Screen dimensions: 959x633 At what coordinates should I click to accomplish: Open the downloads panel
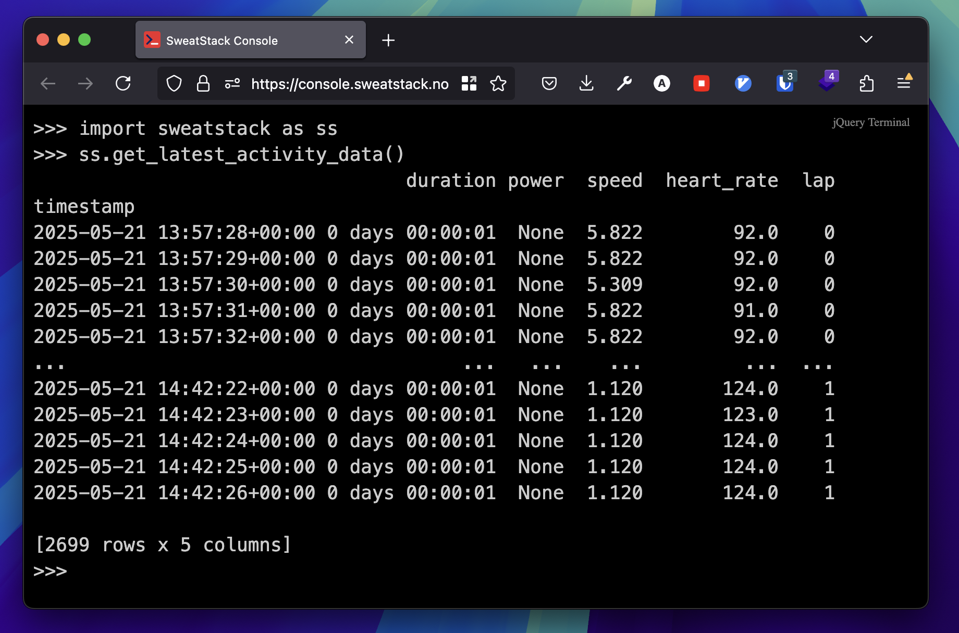pos(586,83)
